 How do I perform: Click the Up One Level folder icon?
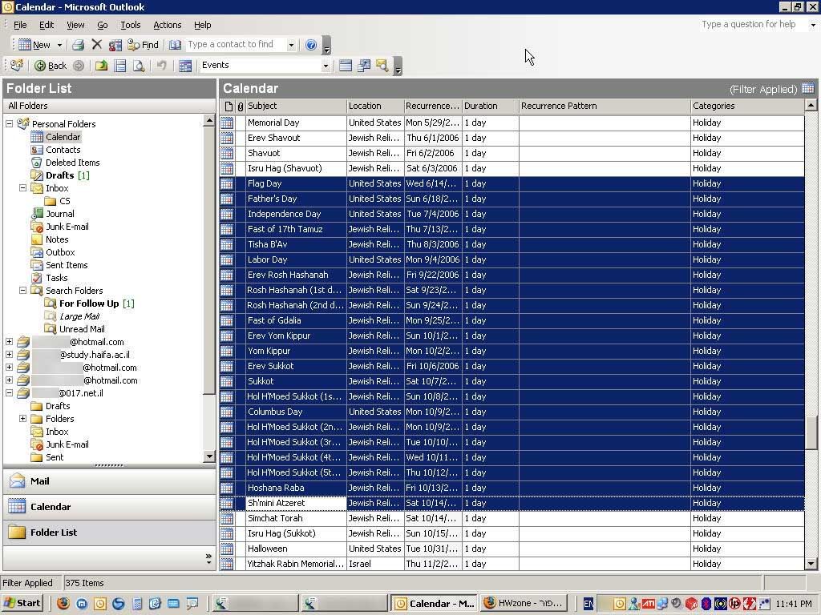click(x=101, y=66)
